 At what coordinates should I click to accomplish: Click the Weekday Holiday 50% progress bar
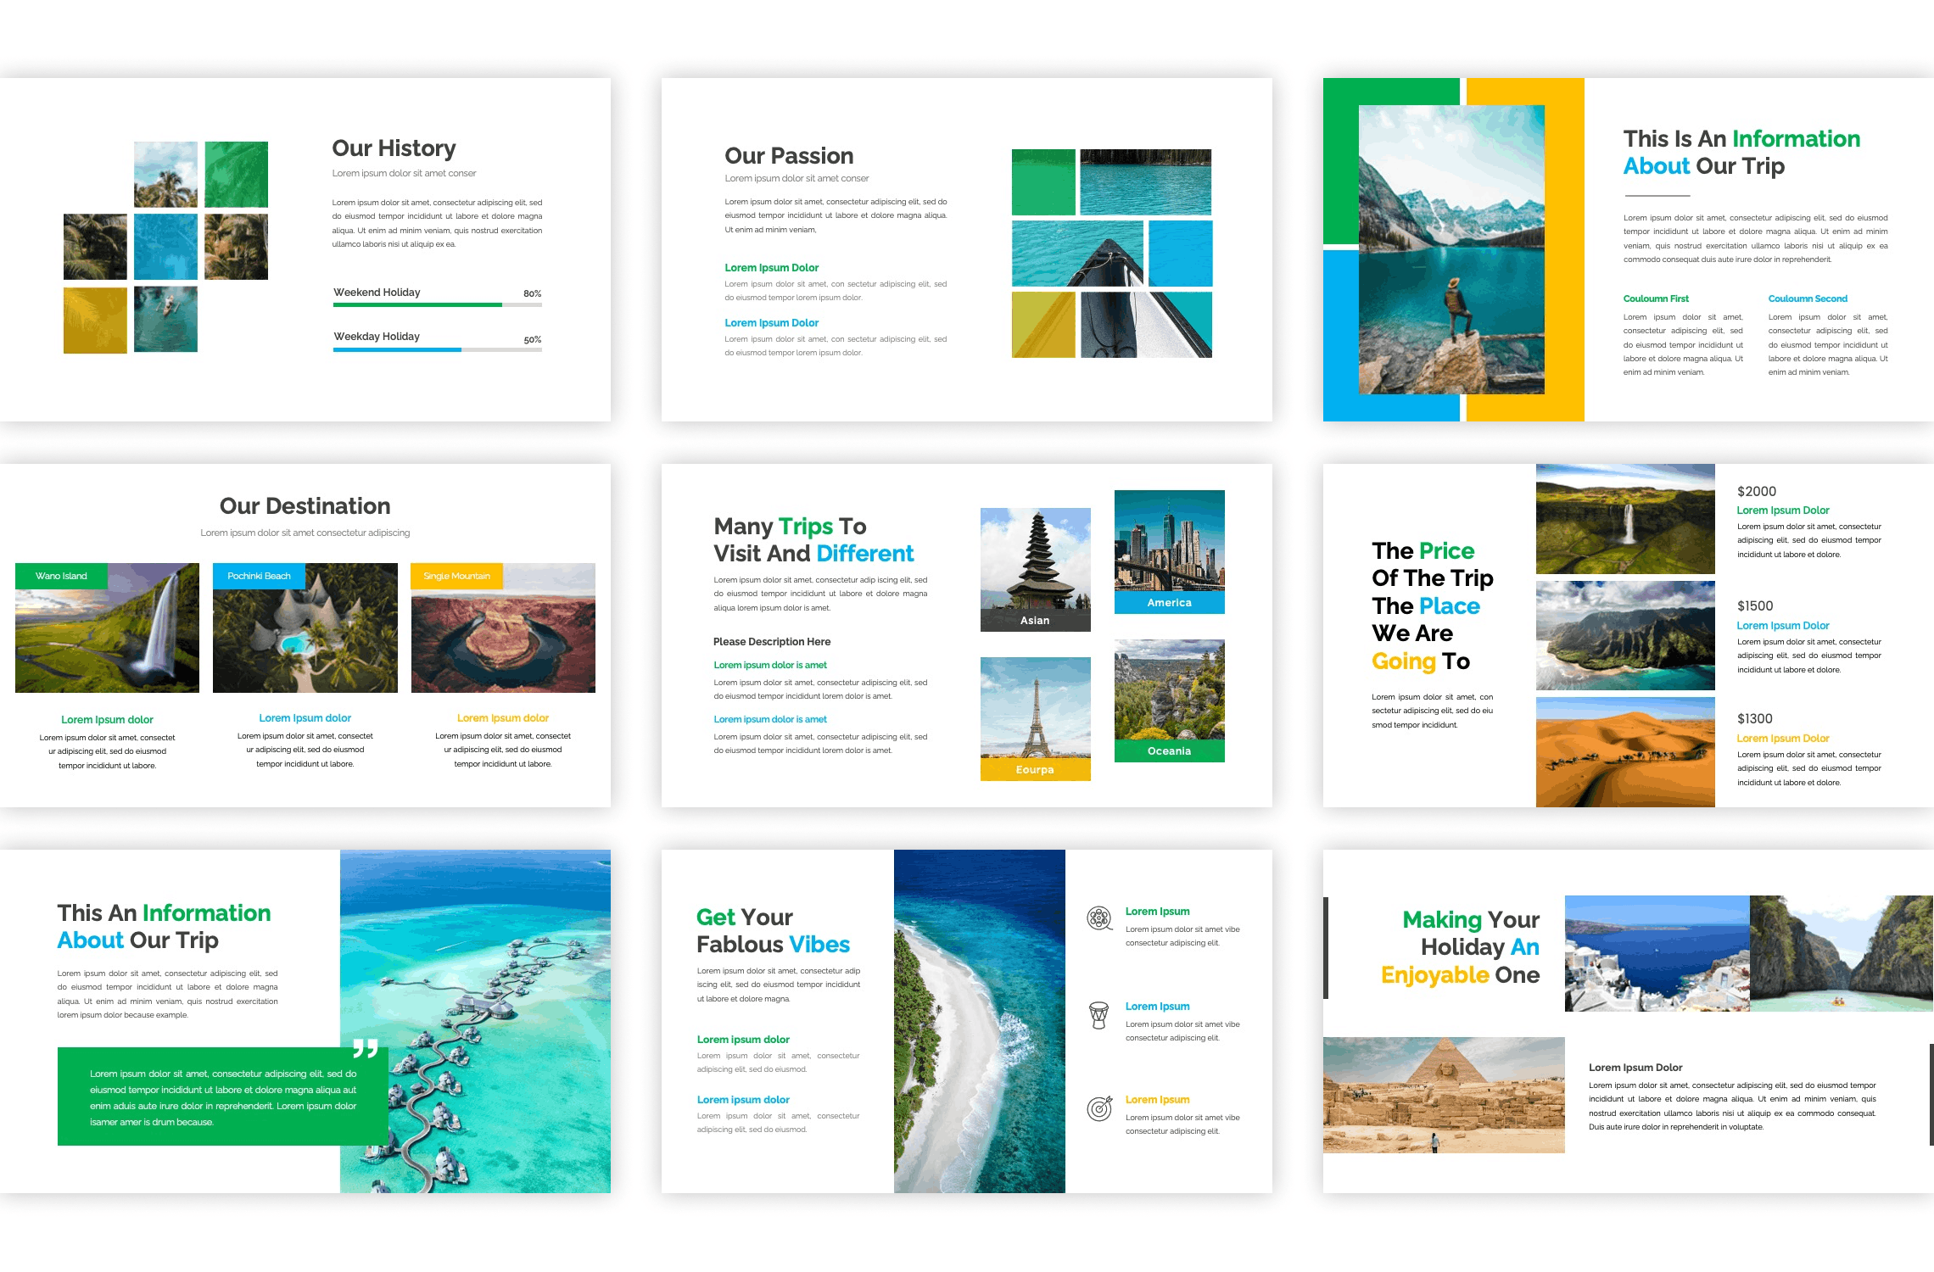[437, 349]
